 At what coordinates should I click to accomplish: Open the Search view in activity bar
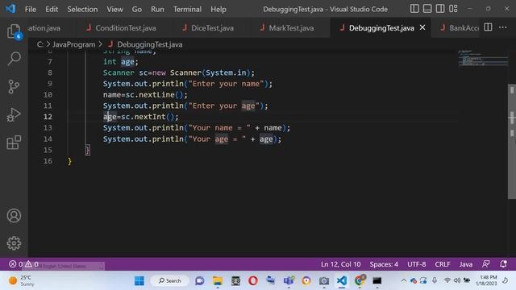[x=14, y=59]
